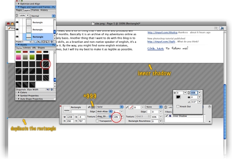Click the black shadow color swatch
Viewport: 232px width, 159px height.
(178, 97)
